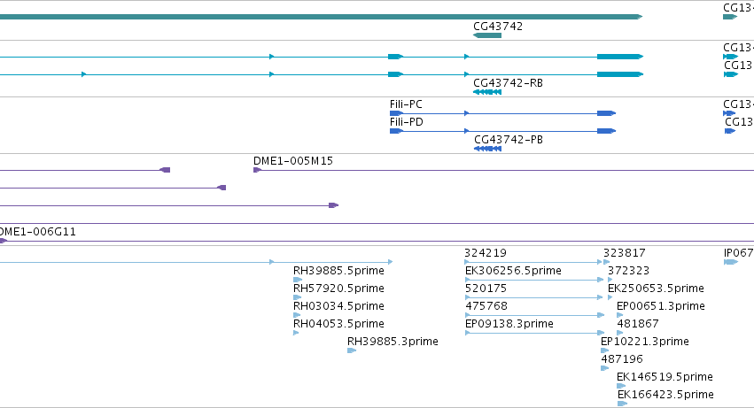This screenshot has width=754, height=408.
Task: Select the EK306256.5prime feature label
Action: (513, 271)
